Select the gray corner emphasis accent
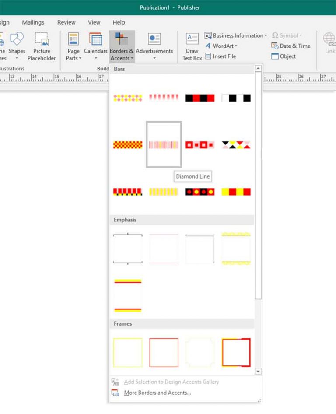This screenshot has height=414, width=336. [200, 249]
